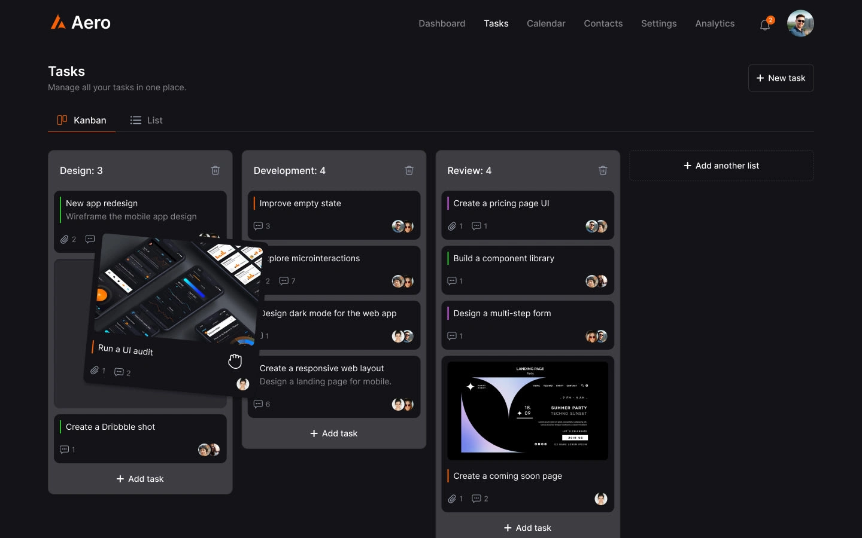The height and width of the screenshot is (538, 862).
Task: Click the 'Wireframe the mobile app design' description
Action: 131,216
